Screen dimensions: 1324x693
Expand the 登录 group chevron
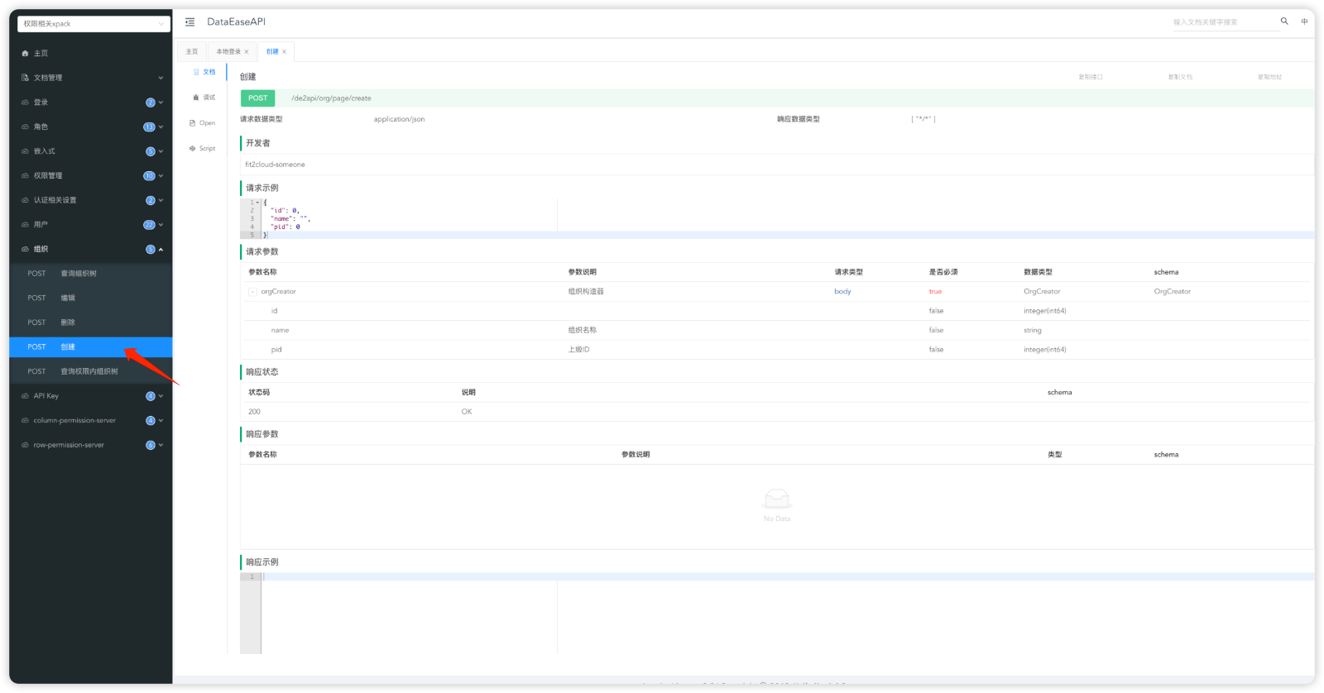coord(161,103)
